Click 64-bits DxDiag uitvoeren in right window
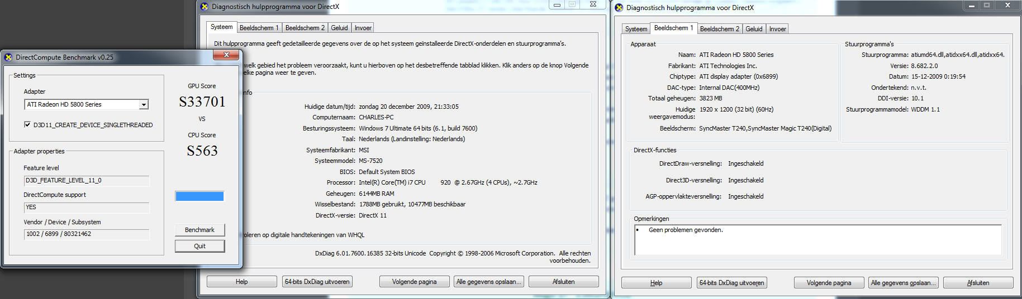The image size is (1022, 299). (x=731, y=283)
